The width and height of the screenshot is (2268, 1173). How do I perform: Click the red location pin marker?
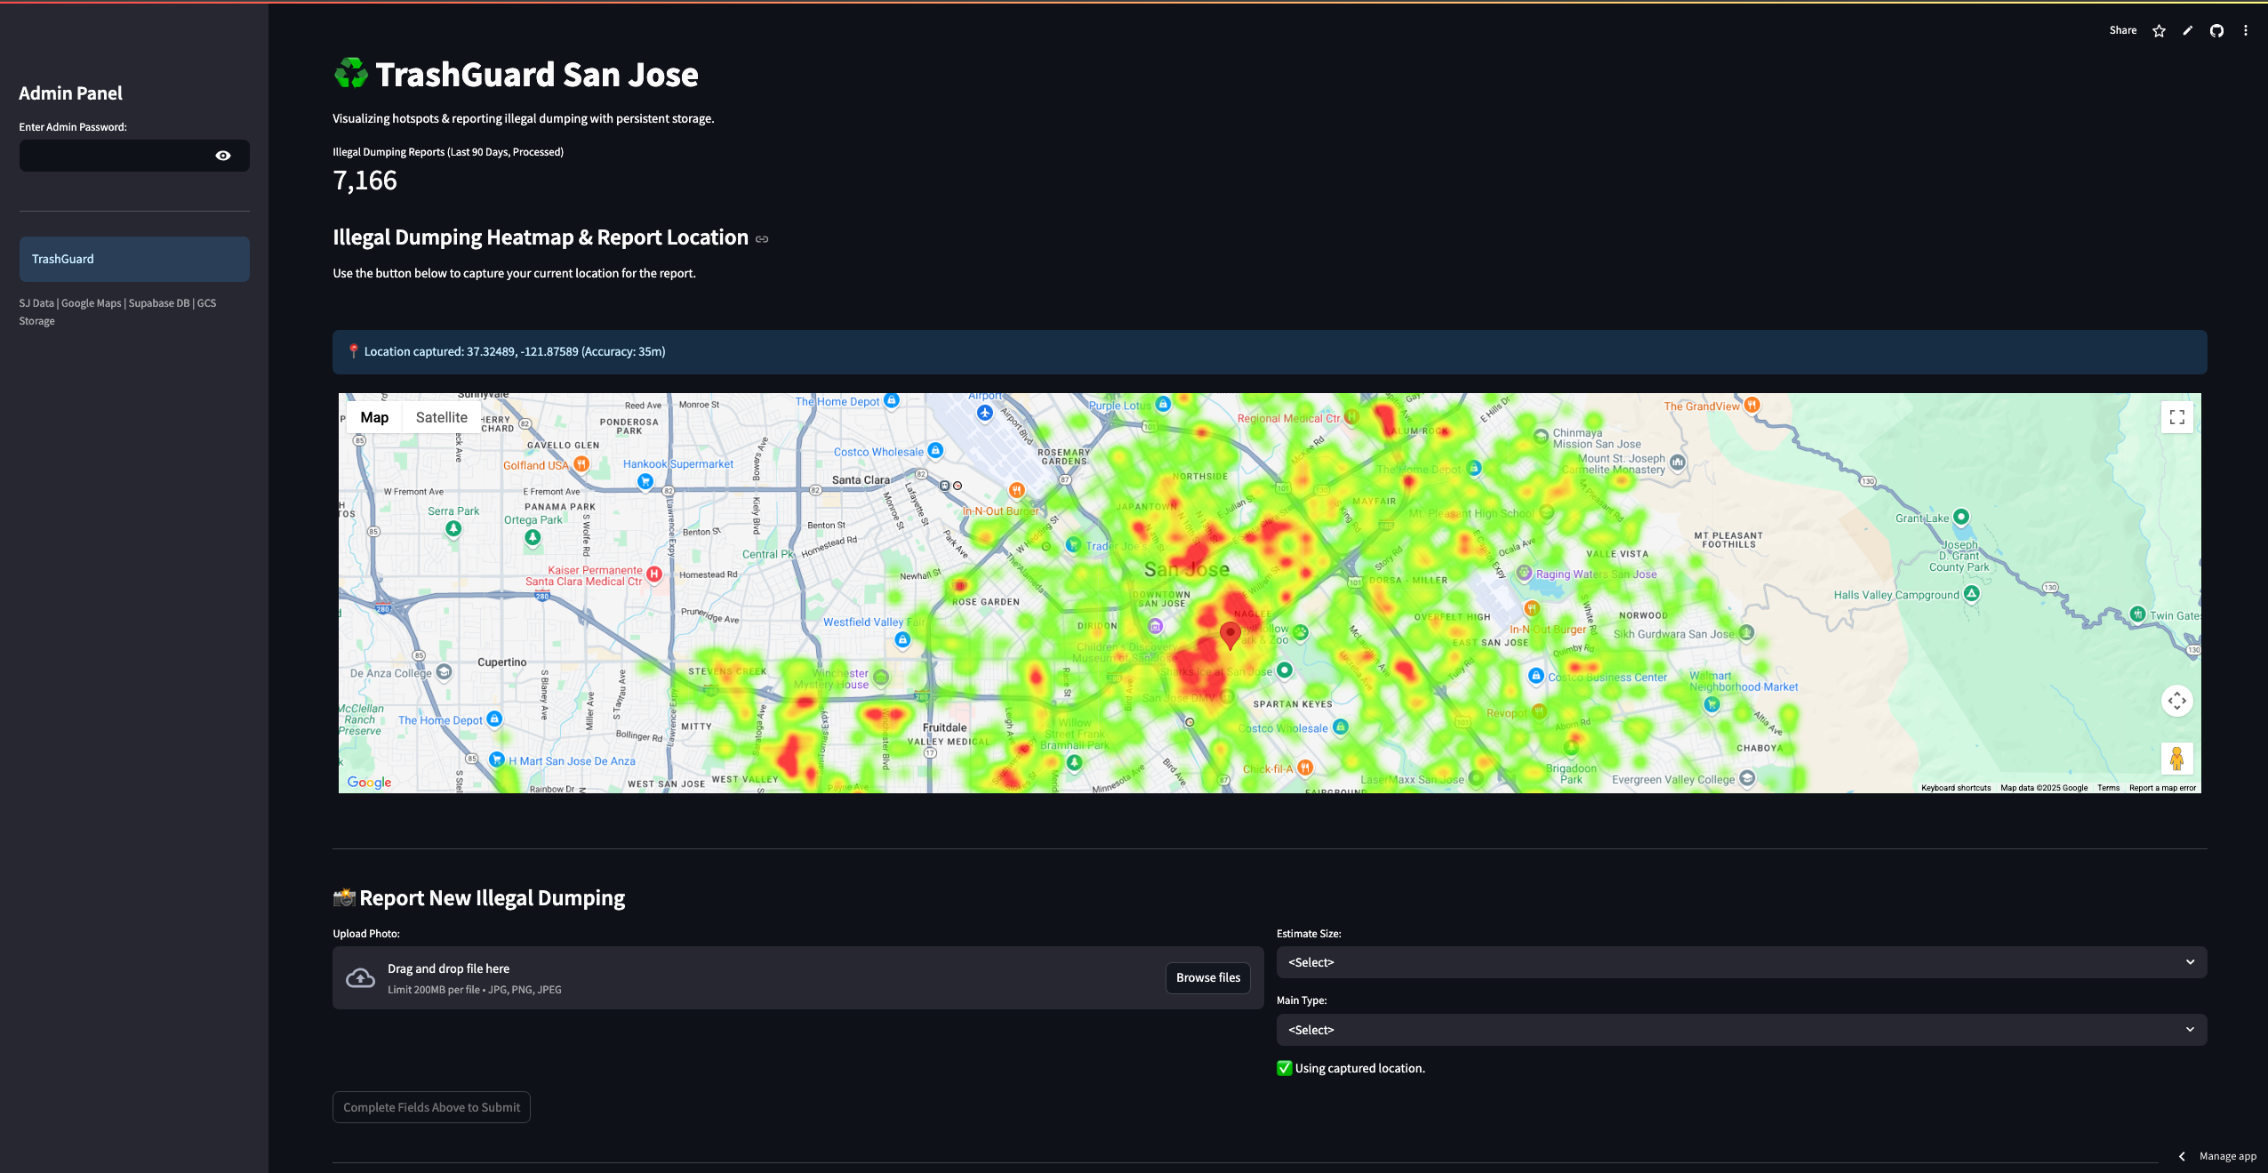tap(1230, 634)
